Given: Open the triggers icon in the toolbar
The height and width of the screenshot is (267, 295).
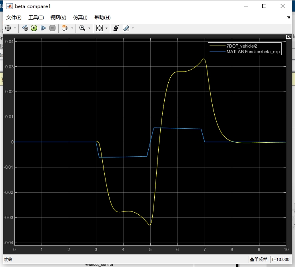Looking at the screenshot, I should pos(116,28).
